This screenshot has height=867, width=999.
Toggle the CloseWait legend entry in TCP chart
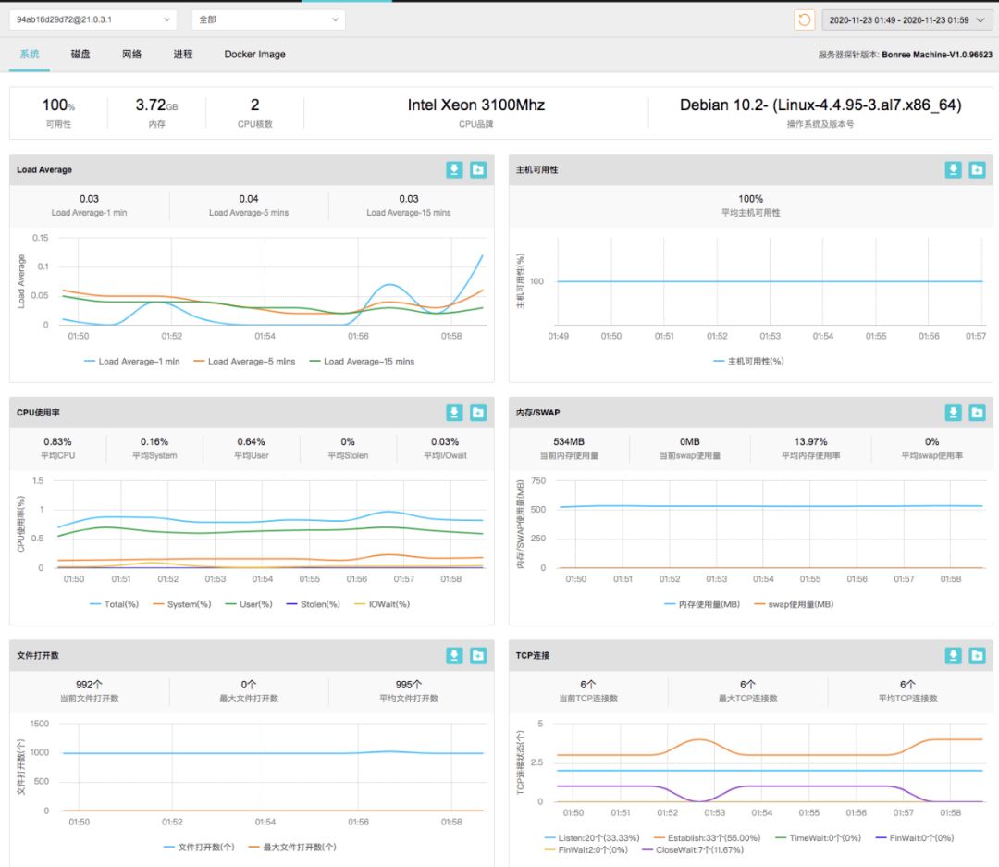tap(693, 849)
